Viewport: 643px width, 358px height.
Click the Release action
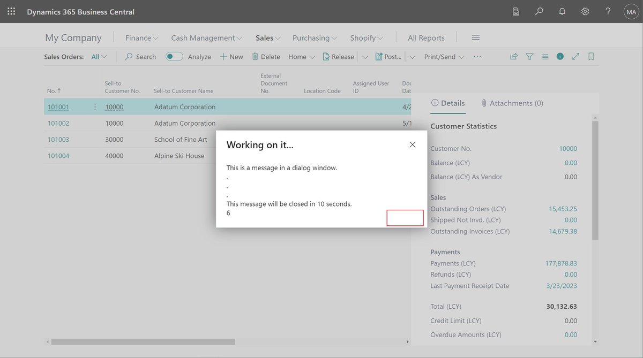[338, 57]
